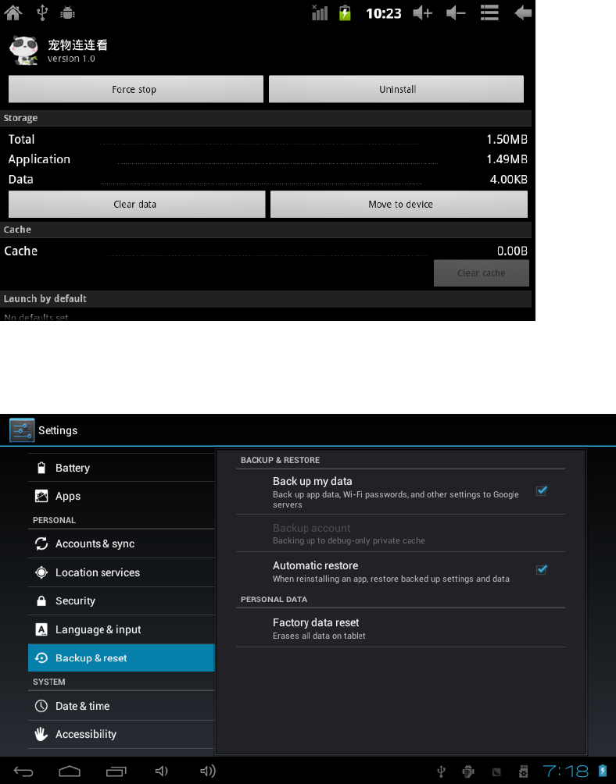Screen dimensions: 616x784
Task: Tap the Settings title text
Action: pyautogui.click(x=58, y=430)
